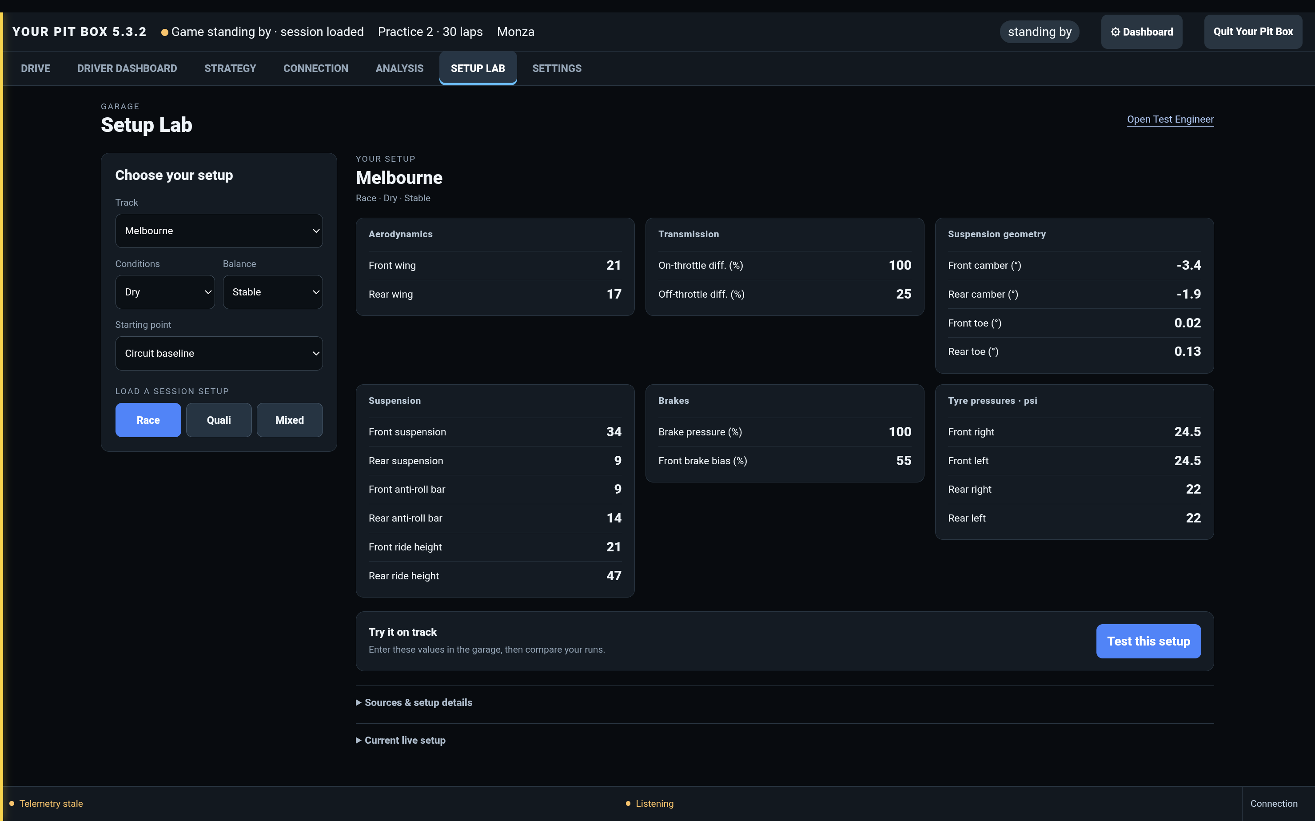Click the Front camber (°) row
This screenshot has width=1315, height=821.
(x=1074, y=266)
